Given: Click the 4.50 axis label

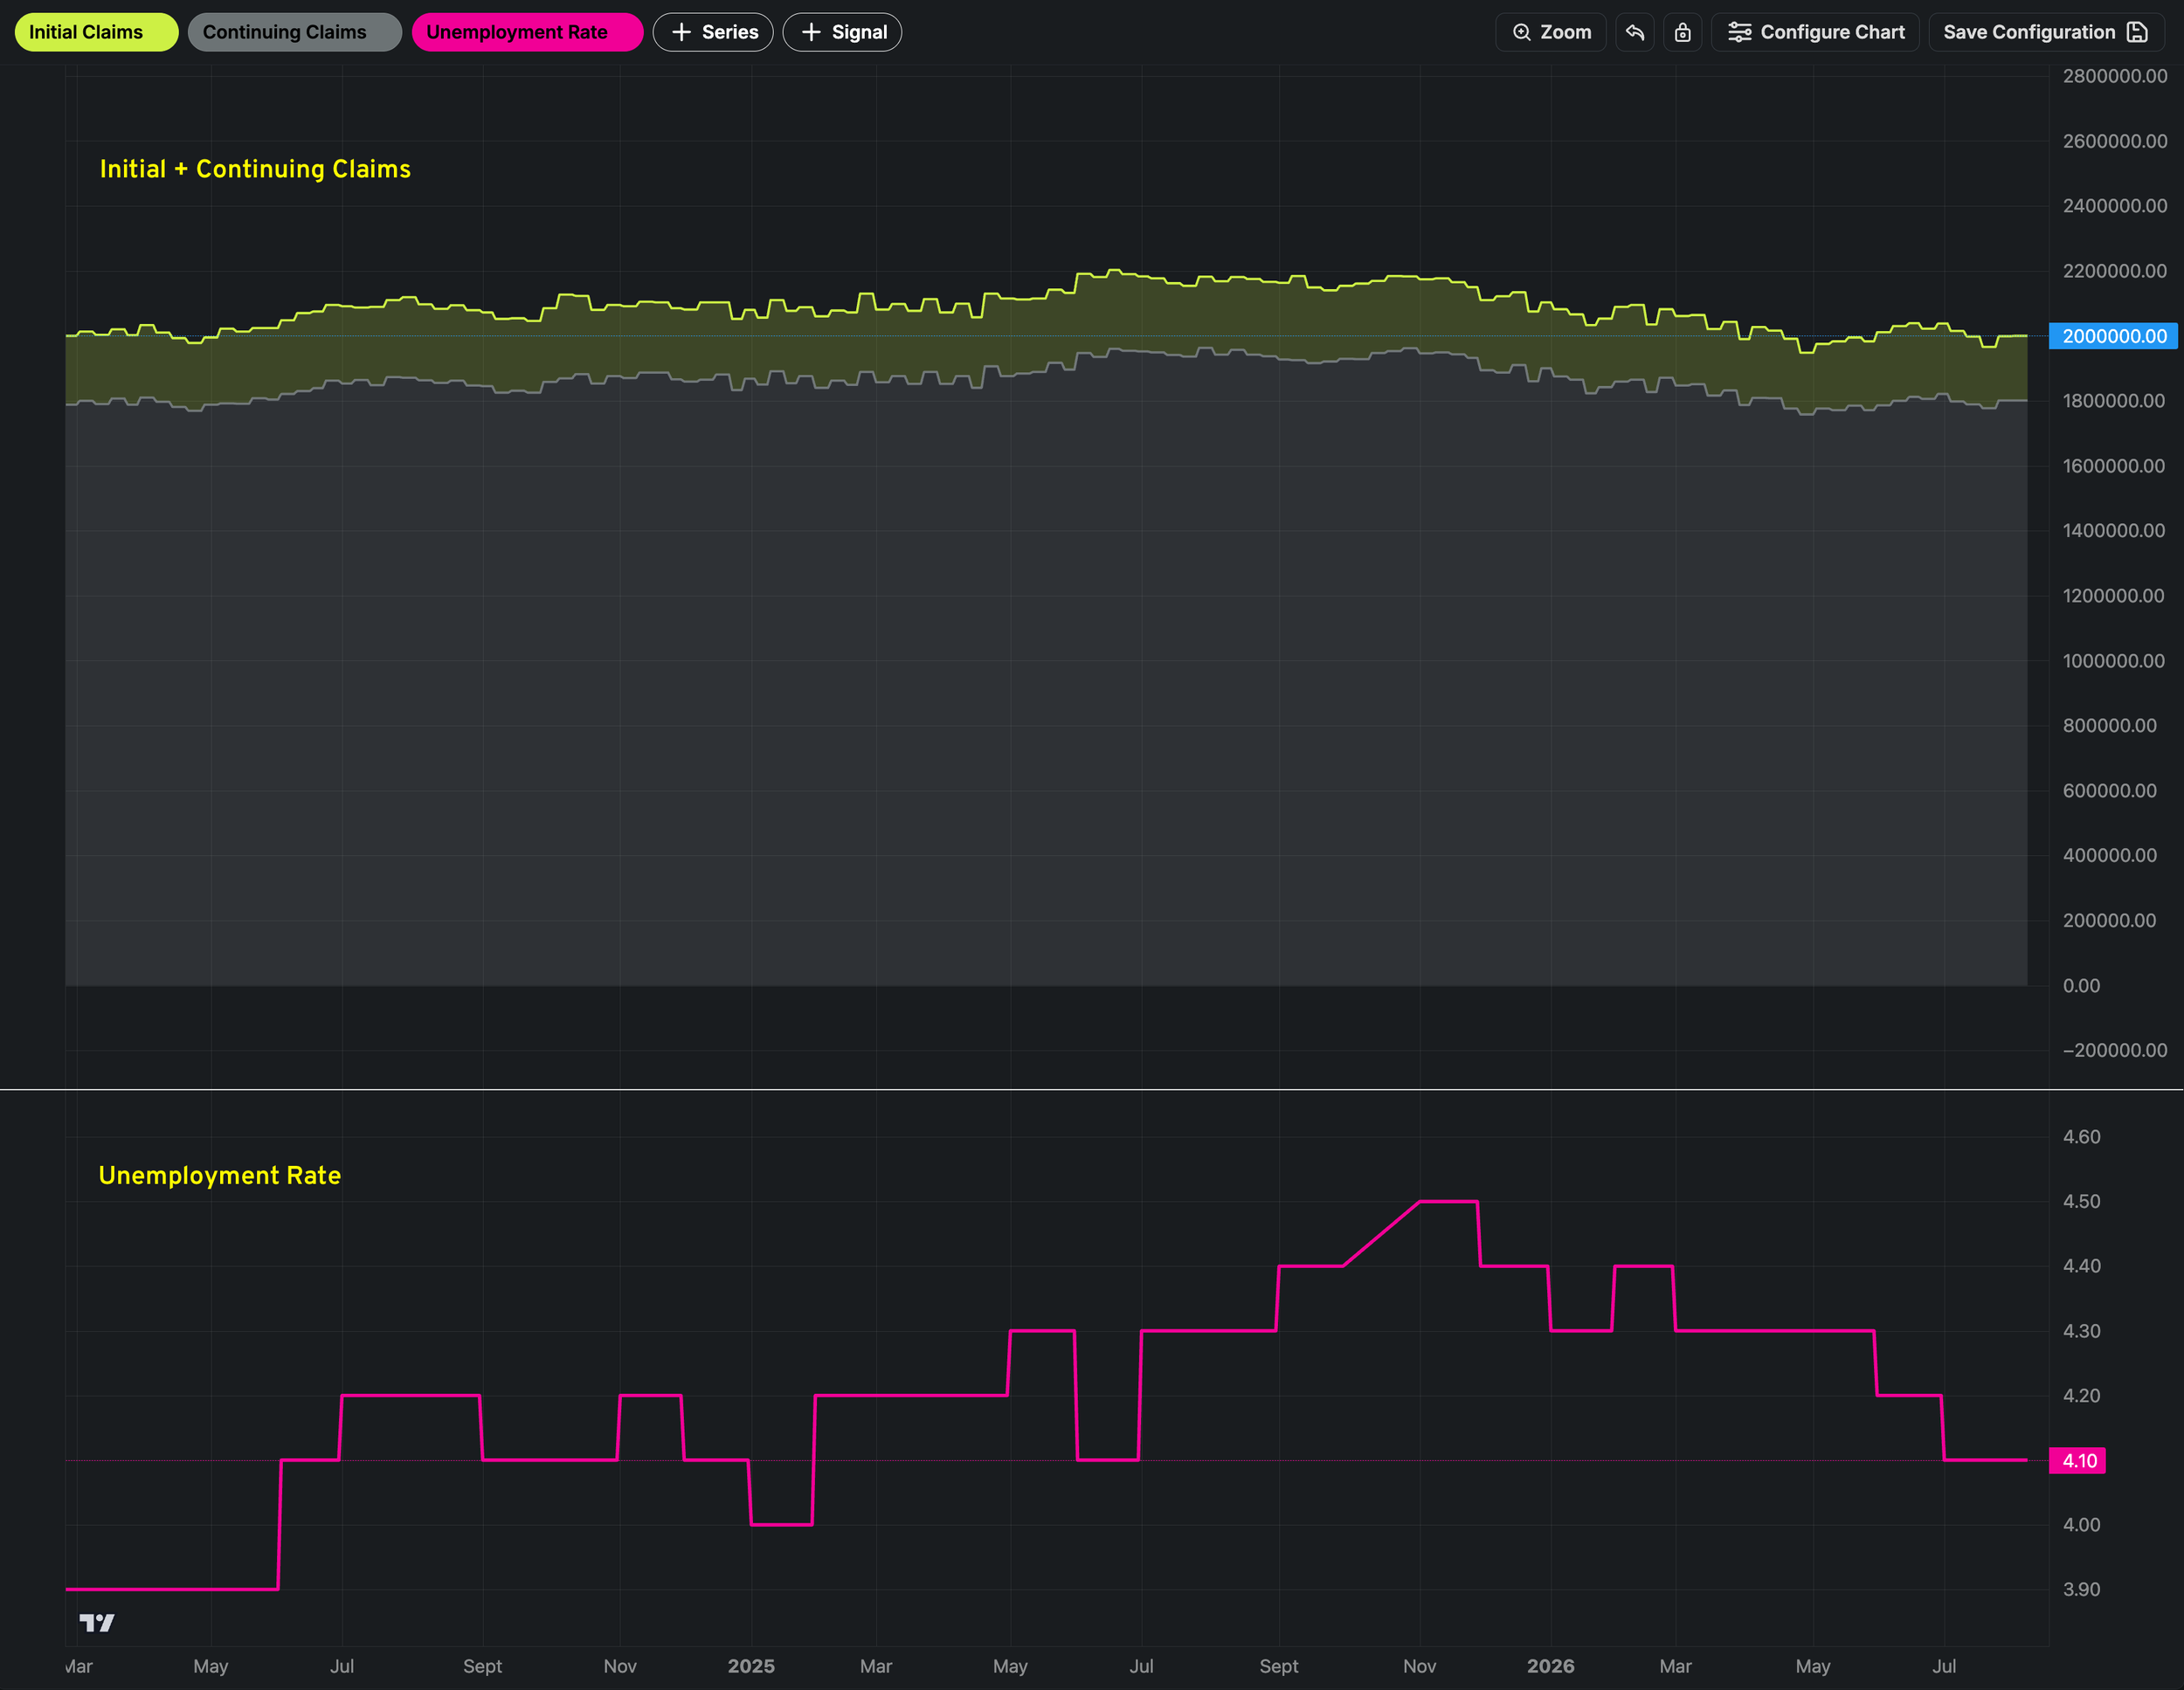Looking at the screenshot, I should [2082, 1202].
